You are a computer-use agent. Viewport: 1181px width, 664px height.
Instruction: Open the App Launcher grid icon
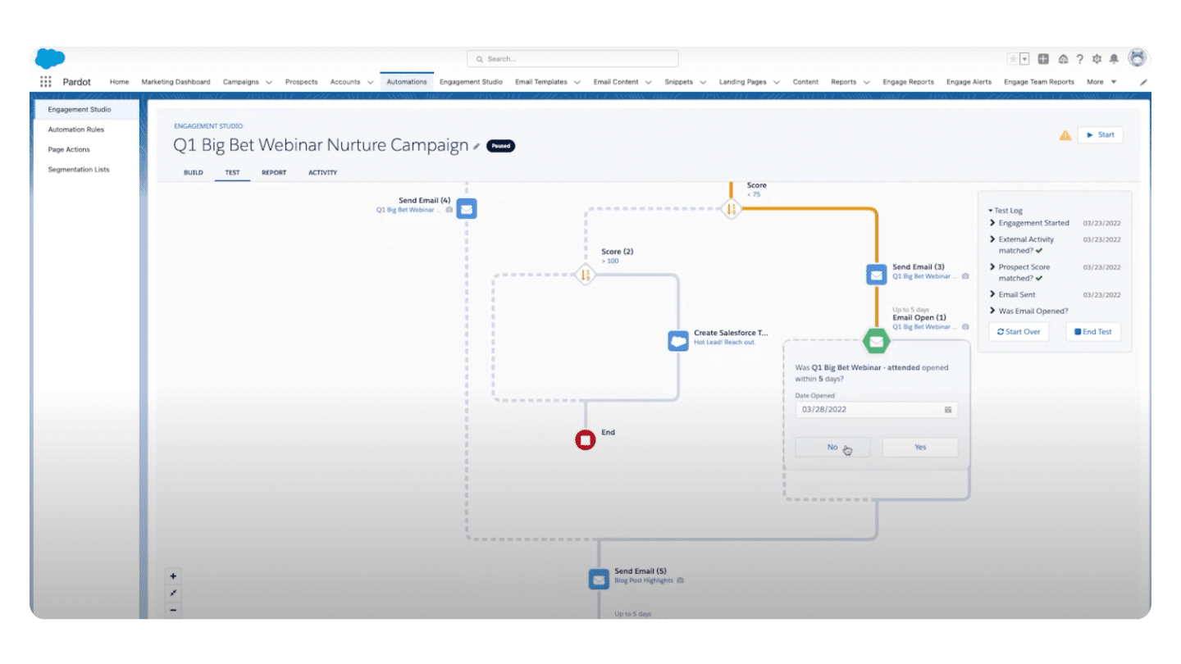(x=45, y=82)
